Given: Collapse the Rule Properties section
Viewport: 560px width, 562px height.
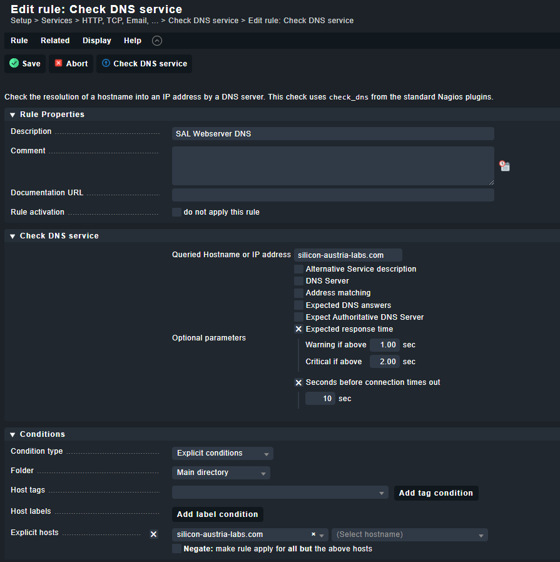Looking at the screenshot, I should tap(13, 115).
